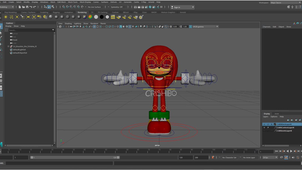This screenshot has width=302, height=170.
Task: Click the wireframe cube icon in viewport toolbar
Action: click(x=117, y=26)
